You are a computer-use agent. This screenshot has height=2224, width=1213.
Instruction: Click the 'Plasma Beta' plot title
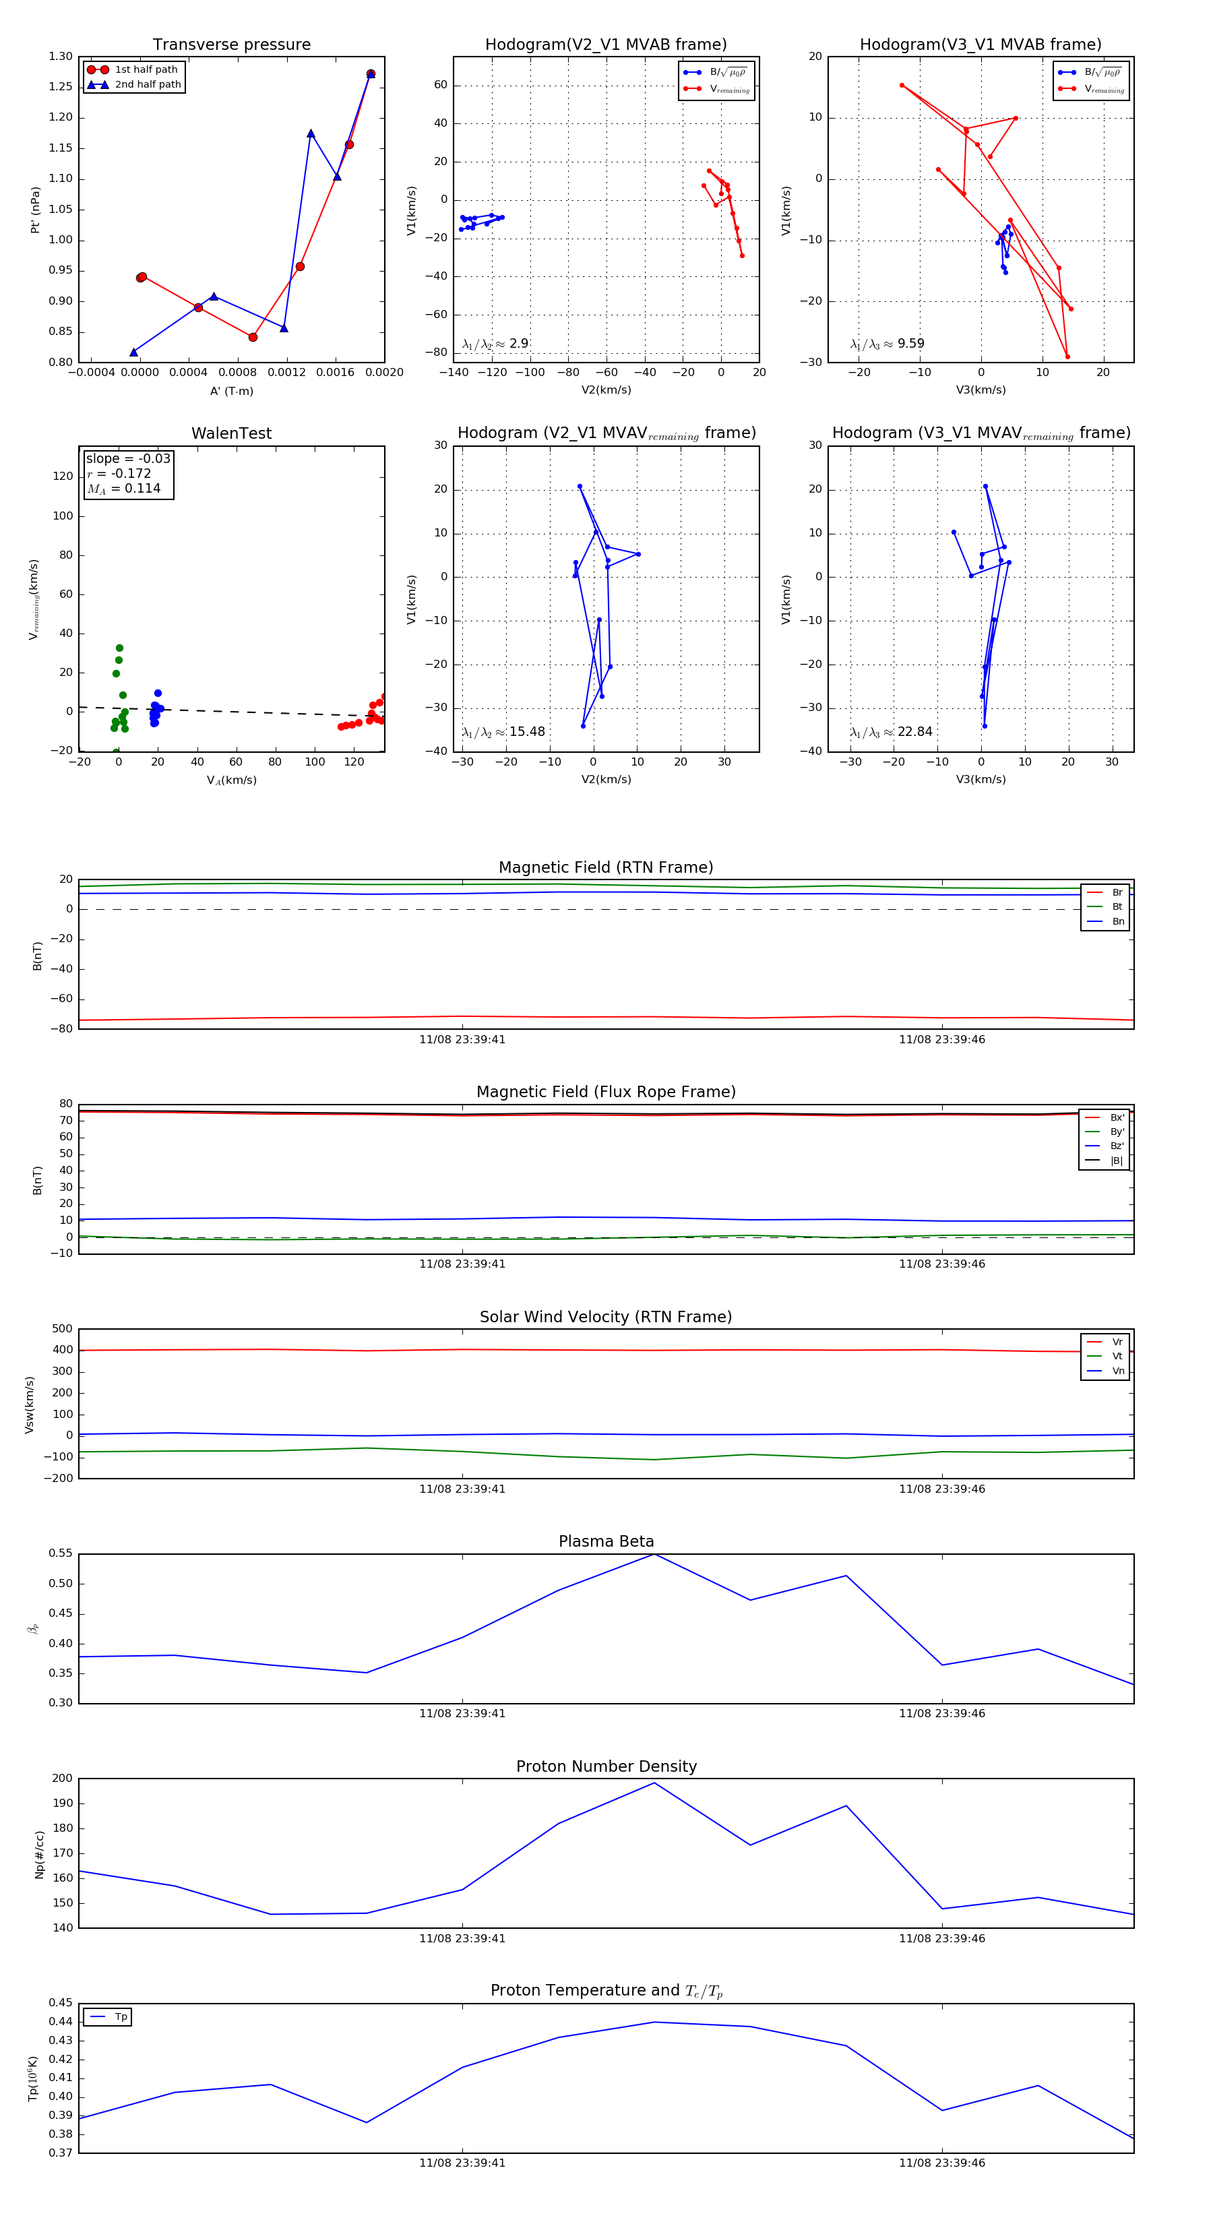coord(606,1542)
